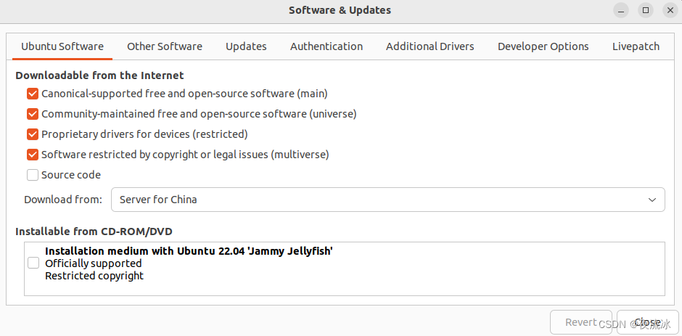Image resolution: width=682 pixels, height=336 pixels.
Task: Enable the Source code checkbox
Action: click(33, 175)
